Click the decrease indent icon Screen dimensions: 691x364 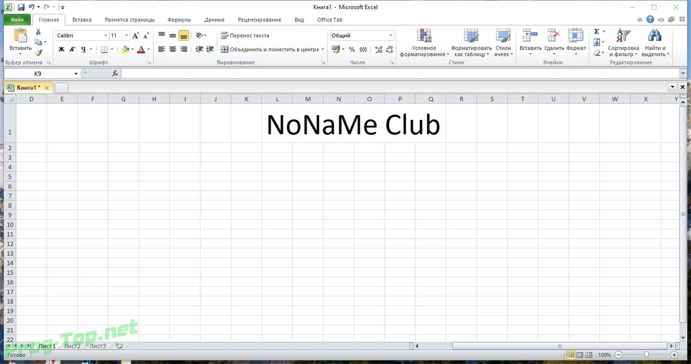point(200,50)
